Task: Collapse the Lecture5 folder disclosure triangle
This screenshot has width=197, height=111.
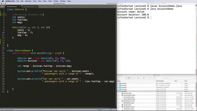Action: coord(118,91)
